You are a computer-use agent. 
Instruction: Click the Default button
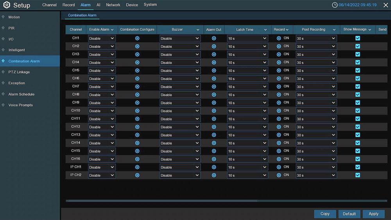pyautogui.click(x=349, y=214)
